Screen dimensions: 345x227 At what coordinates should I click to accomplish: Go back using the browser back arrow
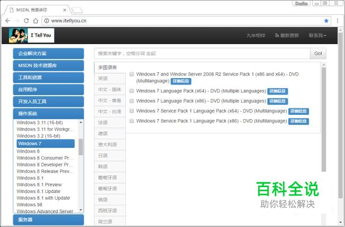point(8,21)
